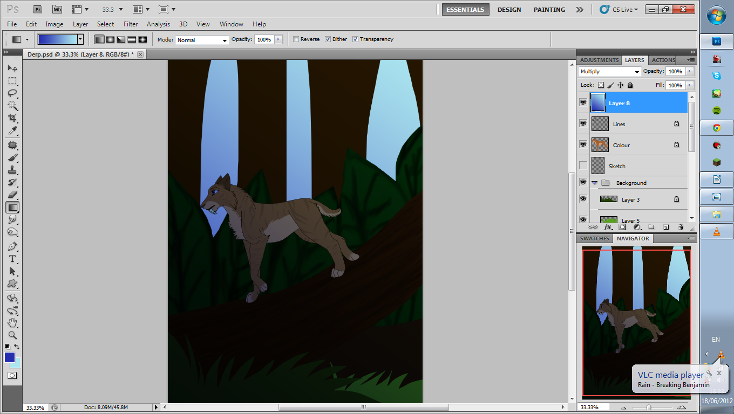
Task: Select the Crop tool
Action: coord(12,118)
